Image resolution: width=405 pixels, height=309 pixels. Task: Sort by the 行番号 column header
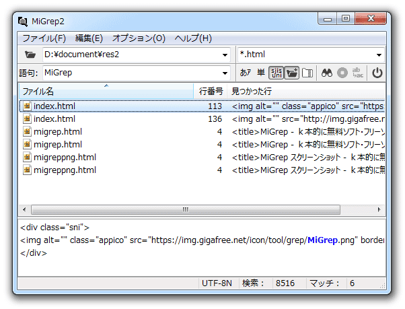211,91
